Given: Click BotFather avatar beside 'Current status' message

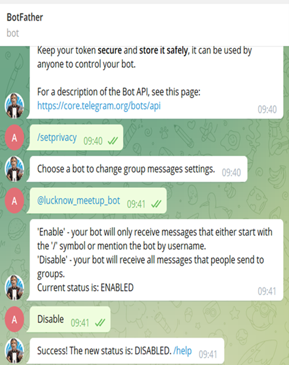Looking at the screenshot, I should [x=15, y=287].
